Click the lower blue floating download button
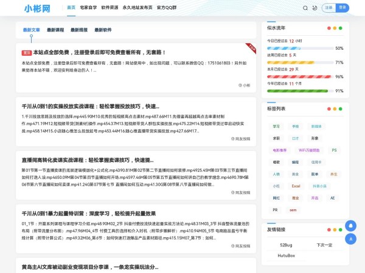The image size is (365, 273). 350,238
